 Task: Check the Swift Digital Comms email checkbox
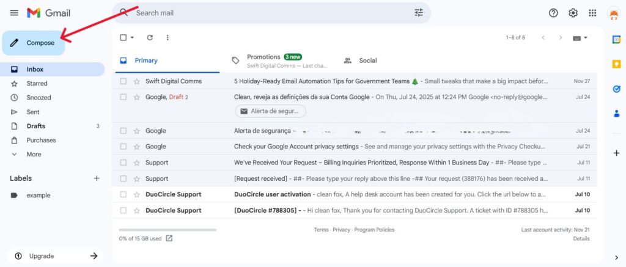(123, 81)
